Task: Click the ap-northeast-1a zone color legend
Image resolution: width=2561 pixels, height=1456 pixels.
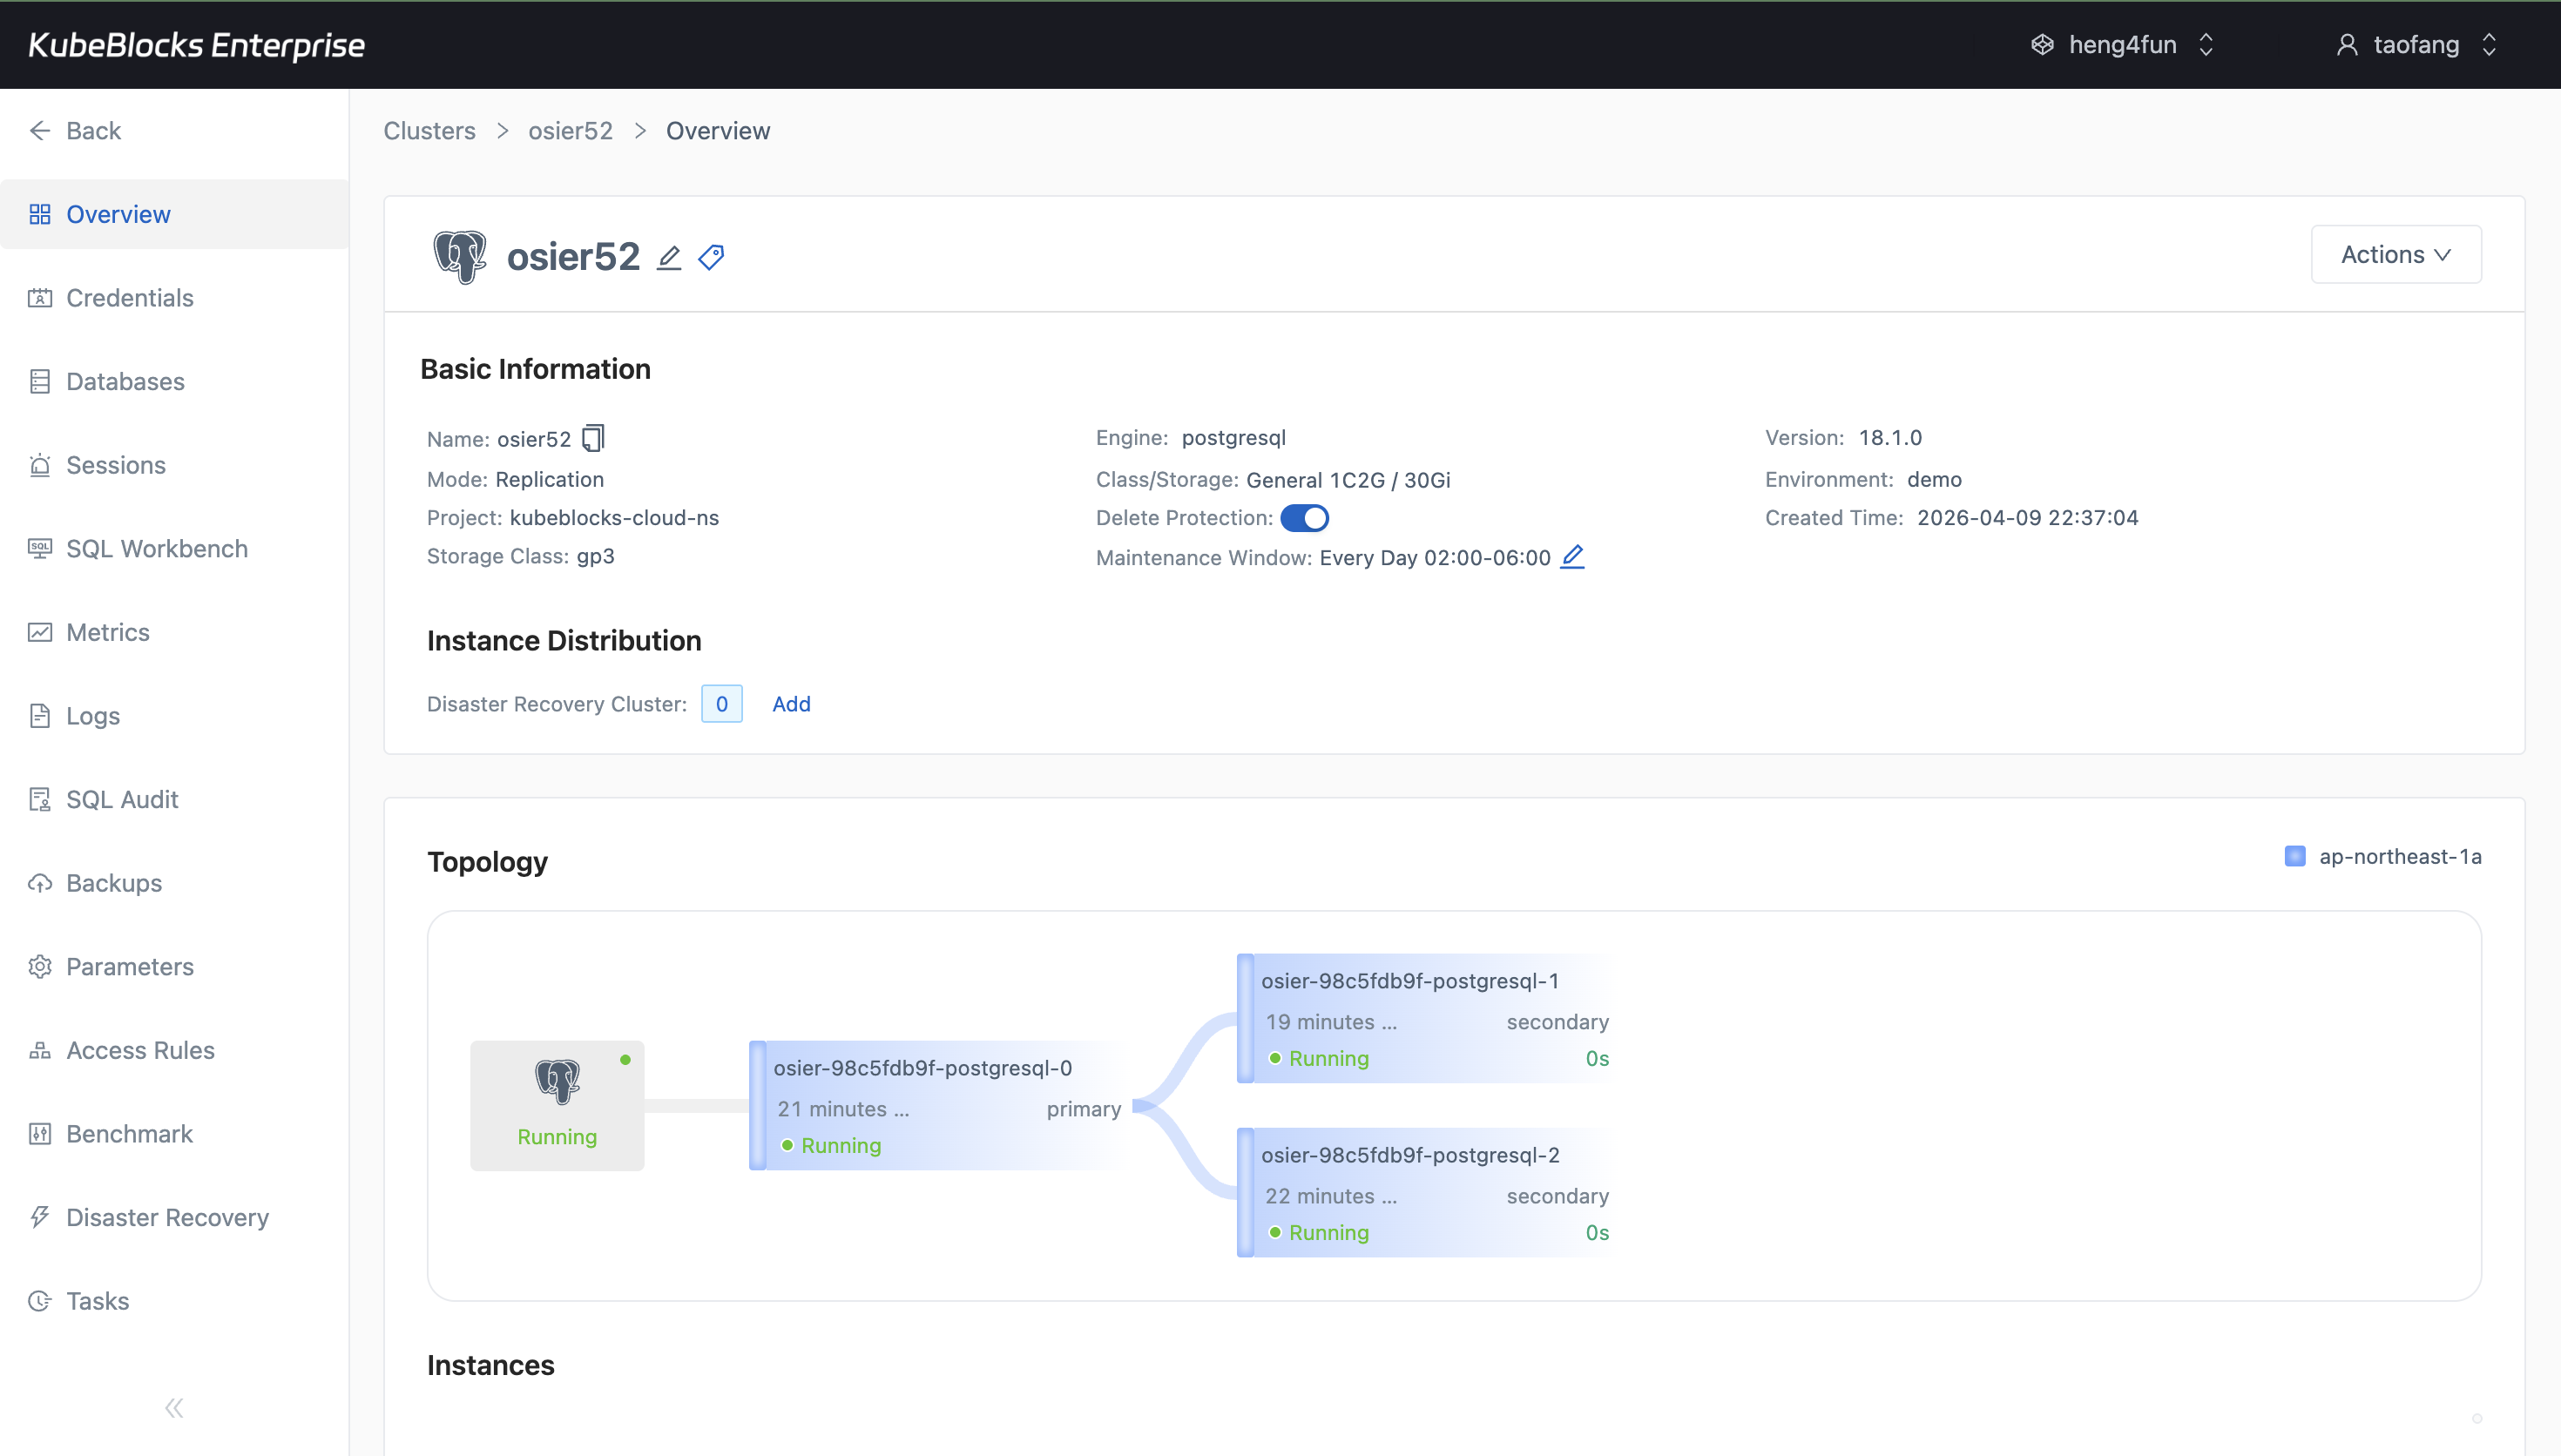Action: coord(2297,856)
